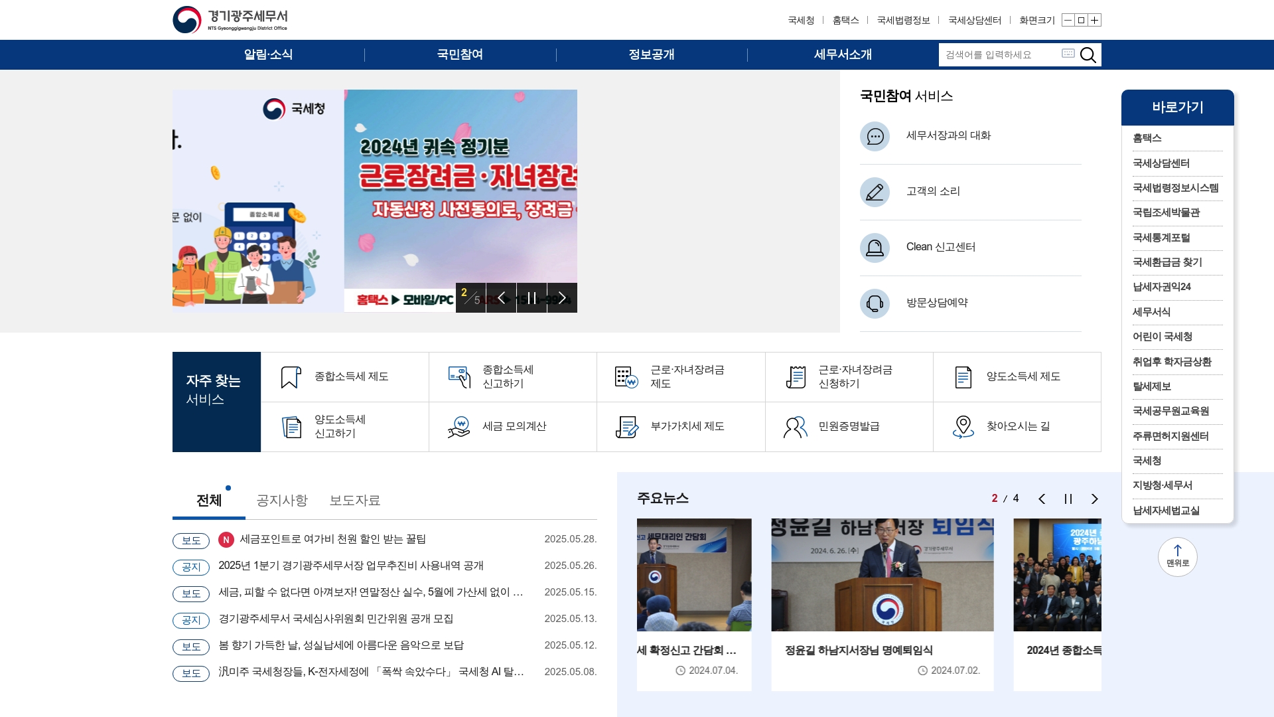The image size is (1274, 717).
Task: Click the 찾아오시는 길 map pin icon
Action: pos(963,427)
